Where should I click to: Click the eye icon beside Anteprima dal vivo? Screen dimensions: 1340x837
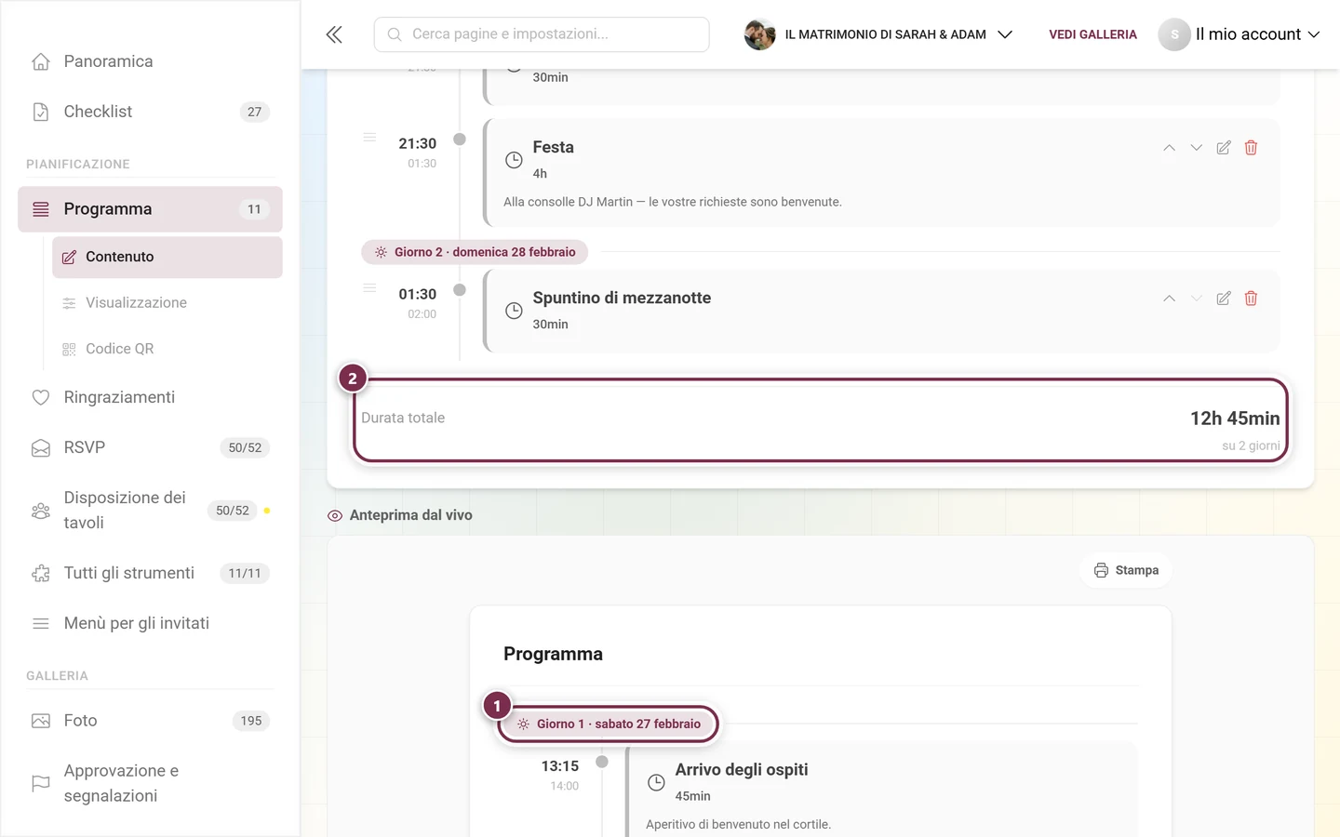335,515
